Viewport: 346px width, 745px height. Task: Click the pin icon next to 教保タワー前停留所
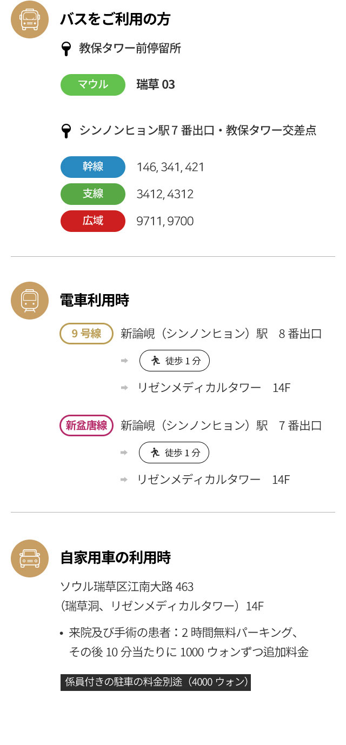point(66,49)
